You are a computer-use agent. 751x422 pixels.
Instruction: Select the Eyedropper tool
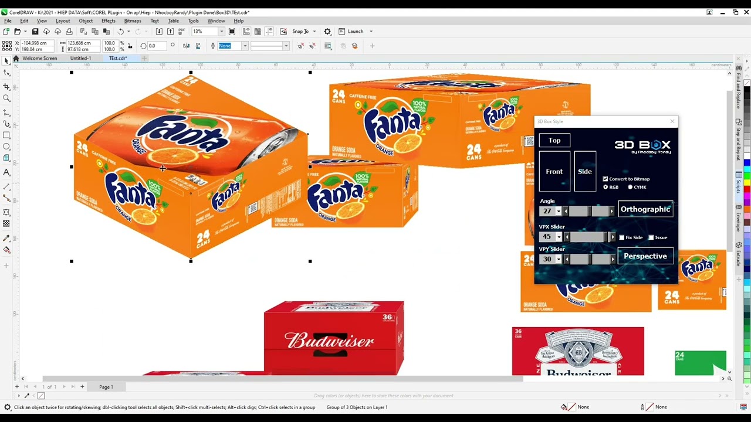click(x=6, y=238)
